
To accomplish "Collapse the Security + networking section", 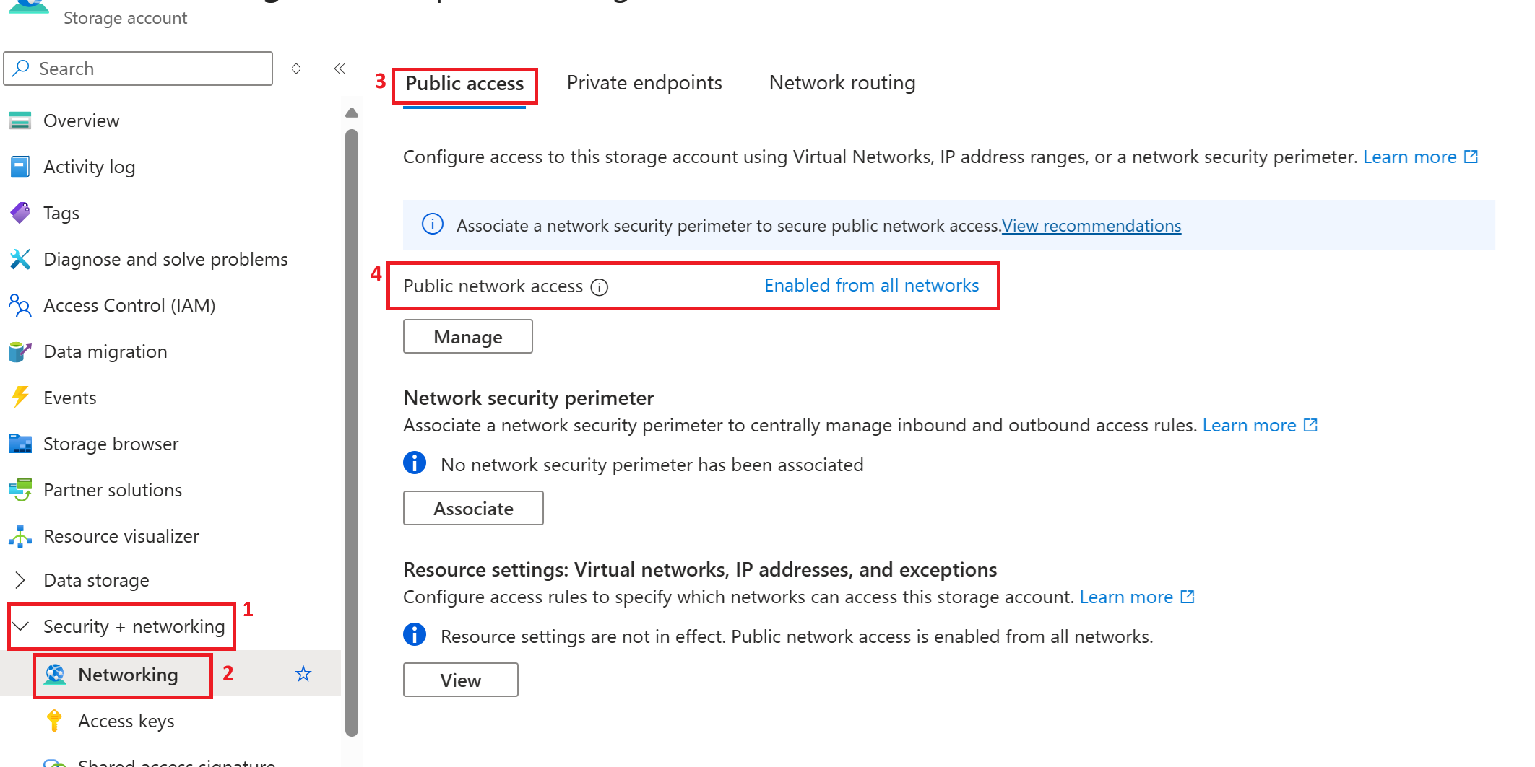I will (20, 626).
